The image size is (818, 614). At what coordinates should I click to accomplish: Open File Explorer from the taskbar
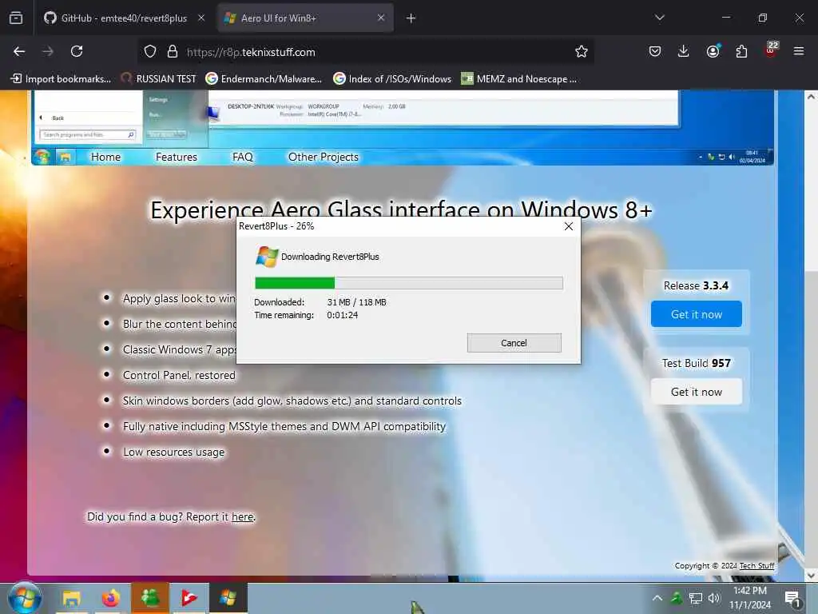pos(71,598)
